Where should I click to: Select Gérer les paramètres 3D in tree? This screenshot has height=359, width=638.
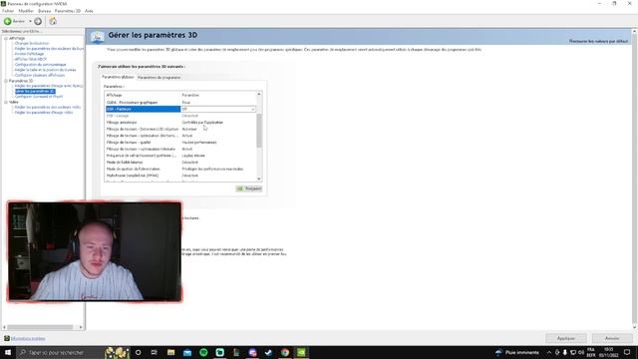pos(35,91)
